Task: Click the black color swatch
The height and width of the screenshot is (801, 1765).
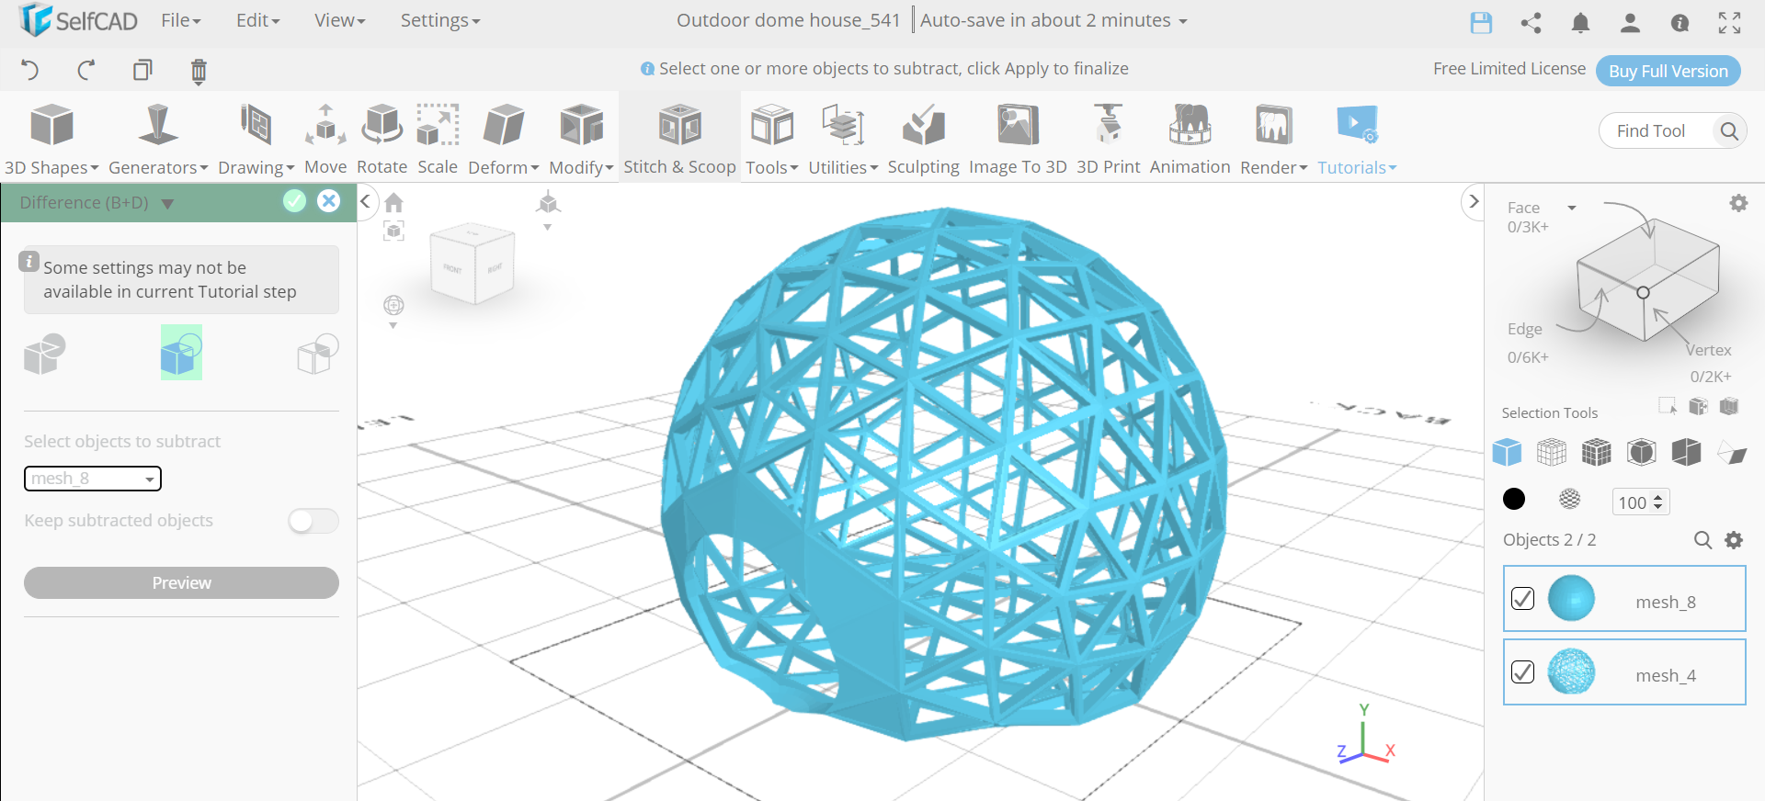Action: coord(1513,499)
